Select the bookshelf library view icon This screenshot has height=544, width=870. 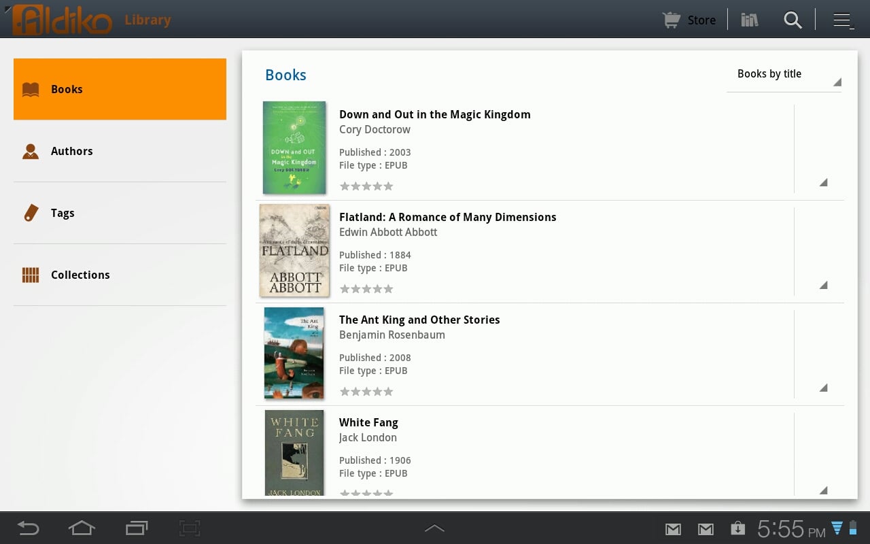(x=749, y=20)
